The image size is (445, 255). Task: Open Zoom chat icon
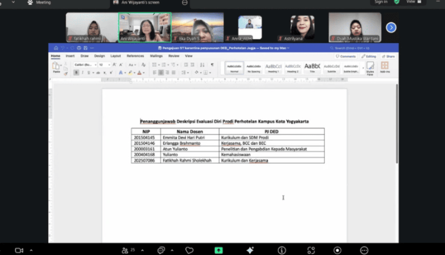(161, 250)
